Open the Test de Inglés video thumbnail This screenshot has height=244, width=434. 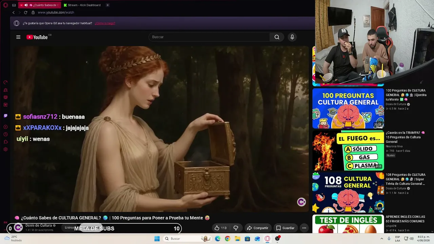click(x=348, y=224)
